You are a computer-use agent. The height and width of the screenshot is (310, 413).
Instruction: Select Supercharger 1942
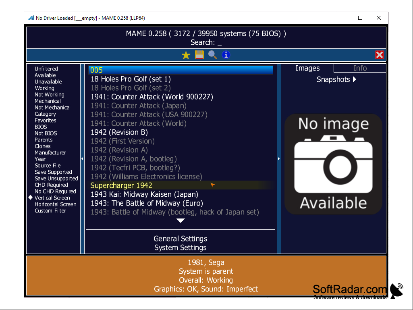tap(181, 185)
